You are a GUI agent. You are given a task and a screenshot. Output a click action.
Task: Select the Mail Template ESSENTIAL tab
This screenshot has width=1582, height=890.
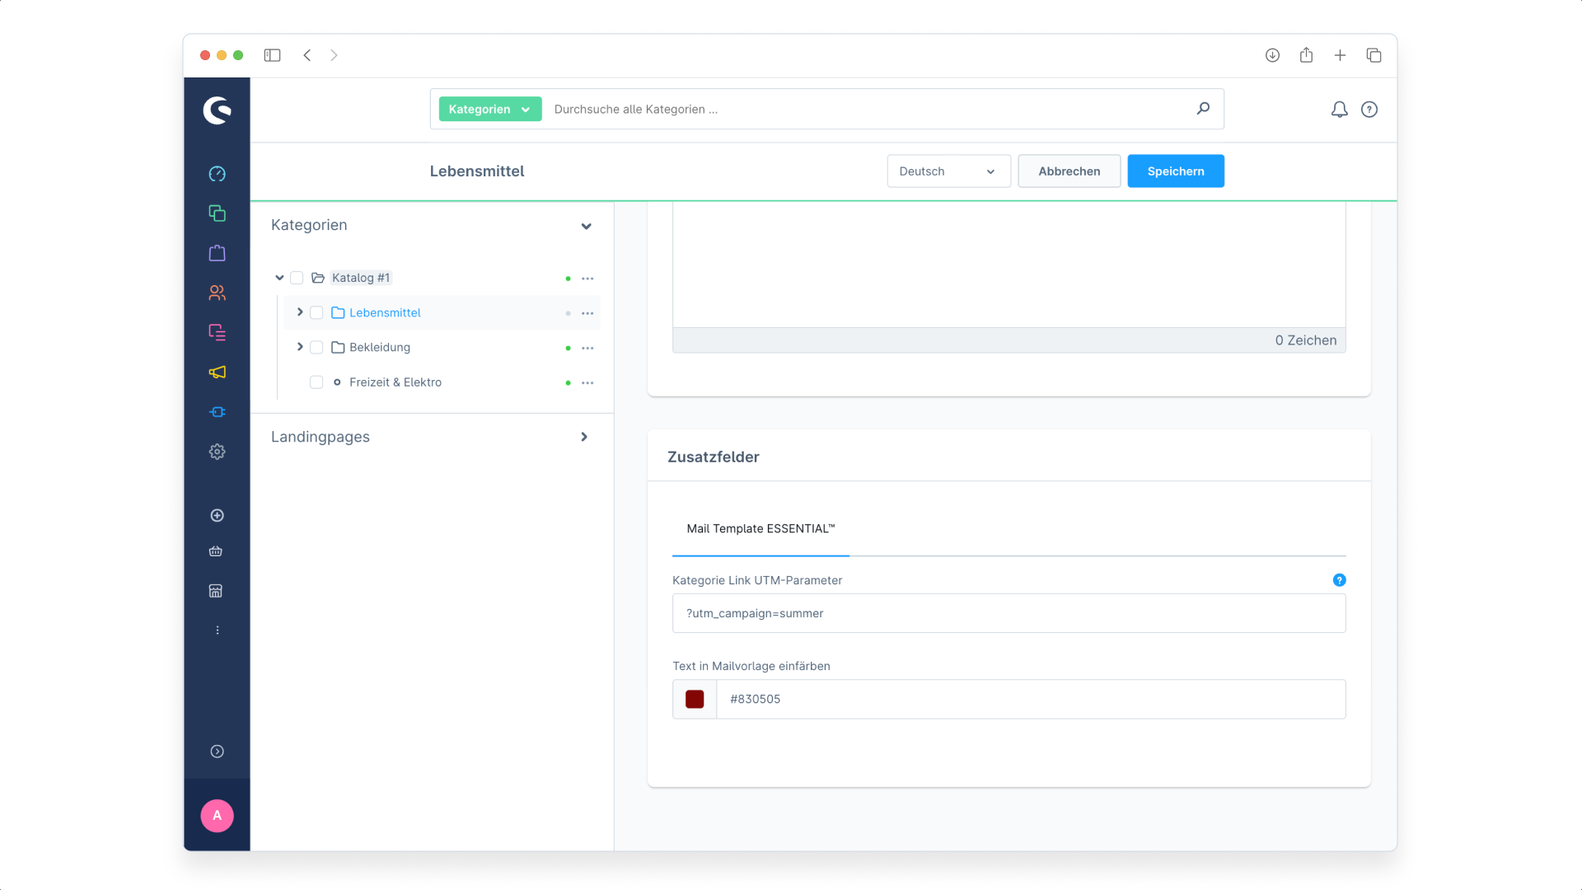pos(761,529)
